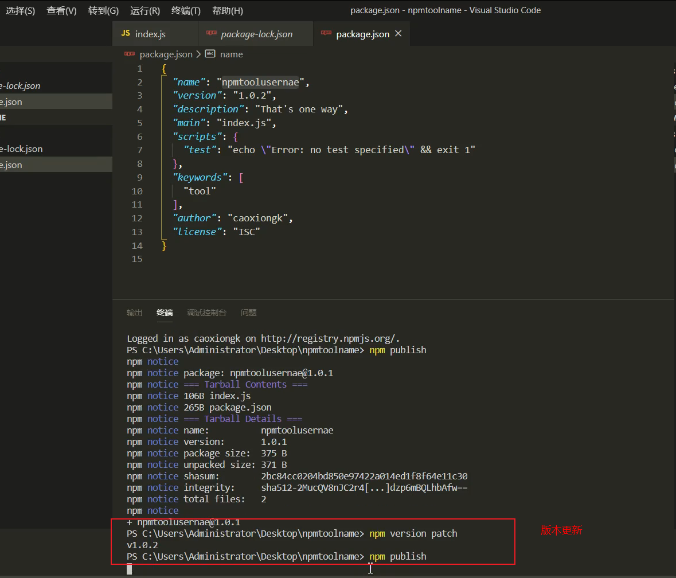Click the "npmtoolusernae" name value
Image resolution: width=676 pixels, height=578 pixels.
click(260, 82)
